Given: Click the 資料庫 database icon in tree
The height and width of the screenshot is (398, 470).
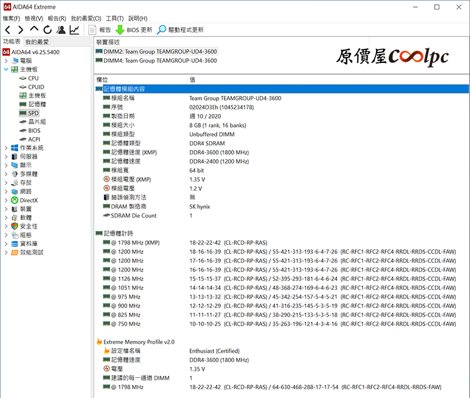Looking at the screenshot, I should [x=15, y=243].
